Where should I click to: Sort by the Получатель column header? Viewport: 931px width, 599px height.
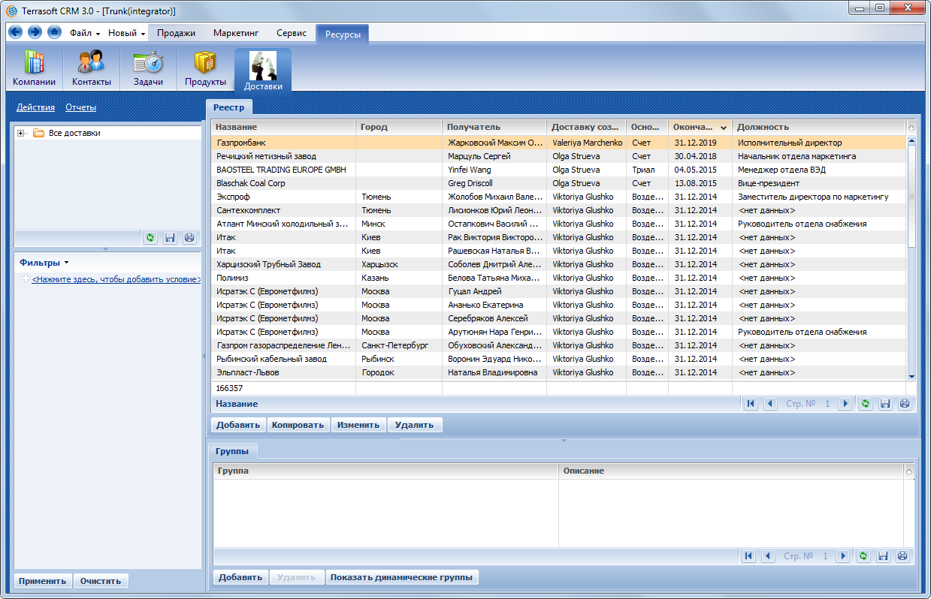[x=494, y=127]
